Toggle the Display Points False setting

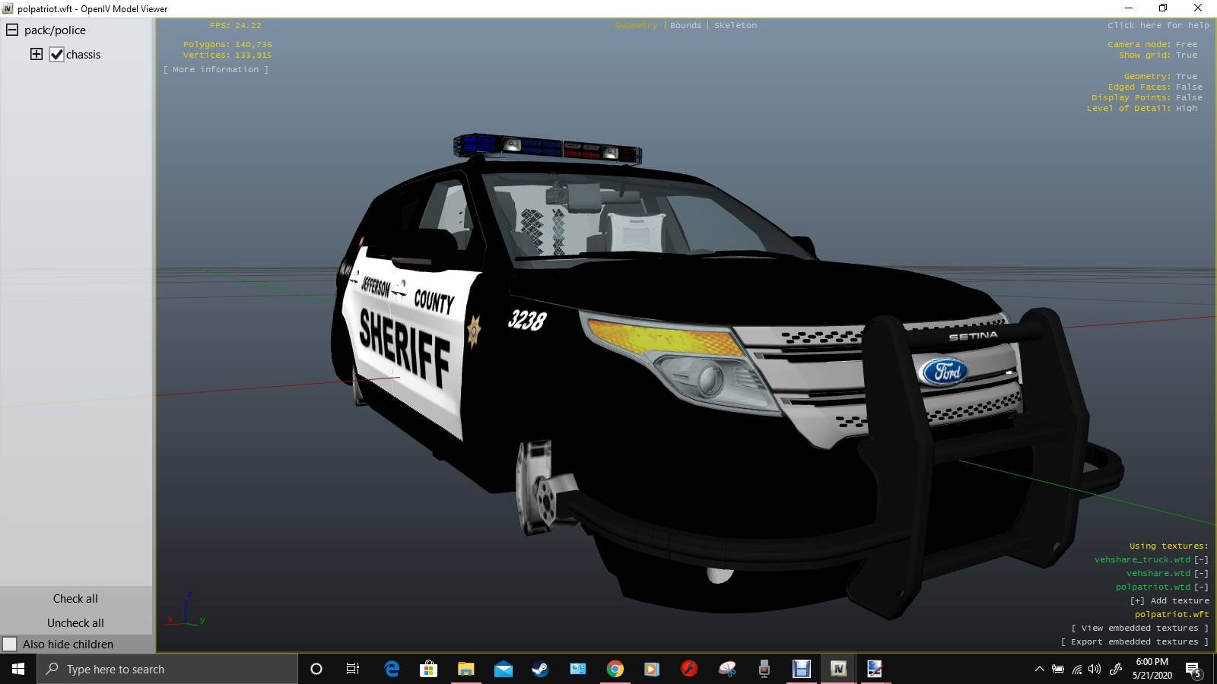click(x=1189, y=97)
